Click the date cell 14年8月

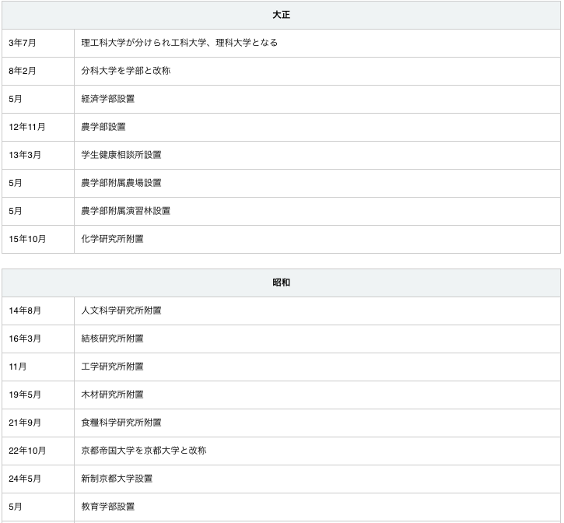point(38,311)
